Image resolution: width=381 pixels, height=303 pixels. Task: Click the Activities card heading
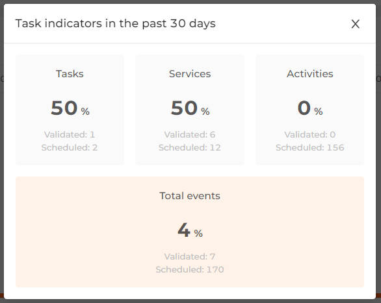[309, 74]
